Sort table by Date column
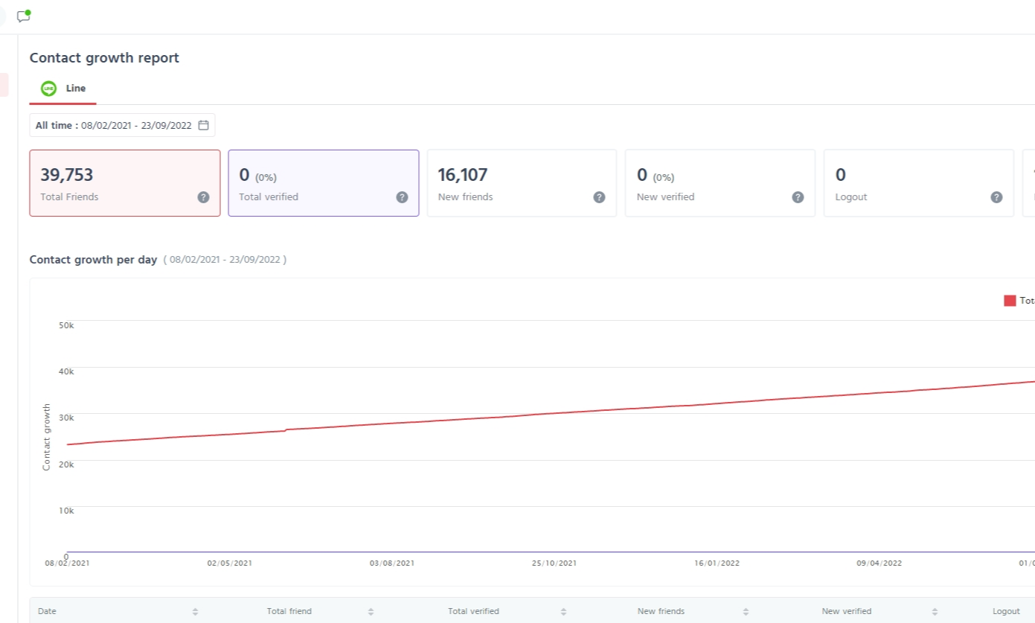Screen dimensions: 1035x623 pyautogui.click(x=195, y=611)
